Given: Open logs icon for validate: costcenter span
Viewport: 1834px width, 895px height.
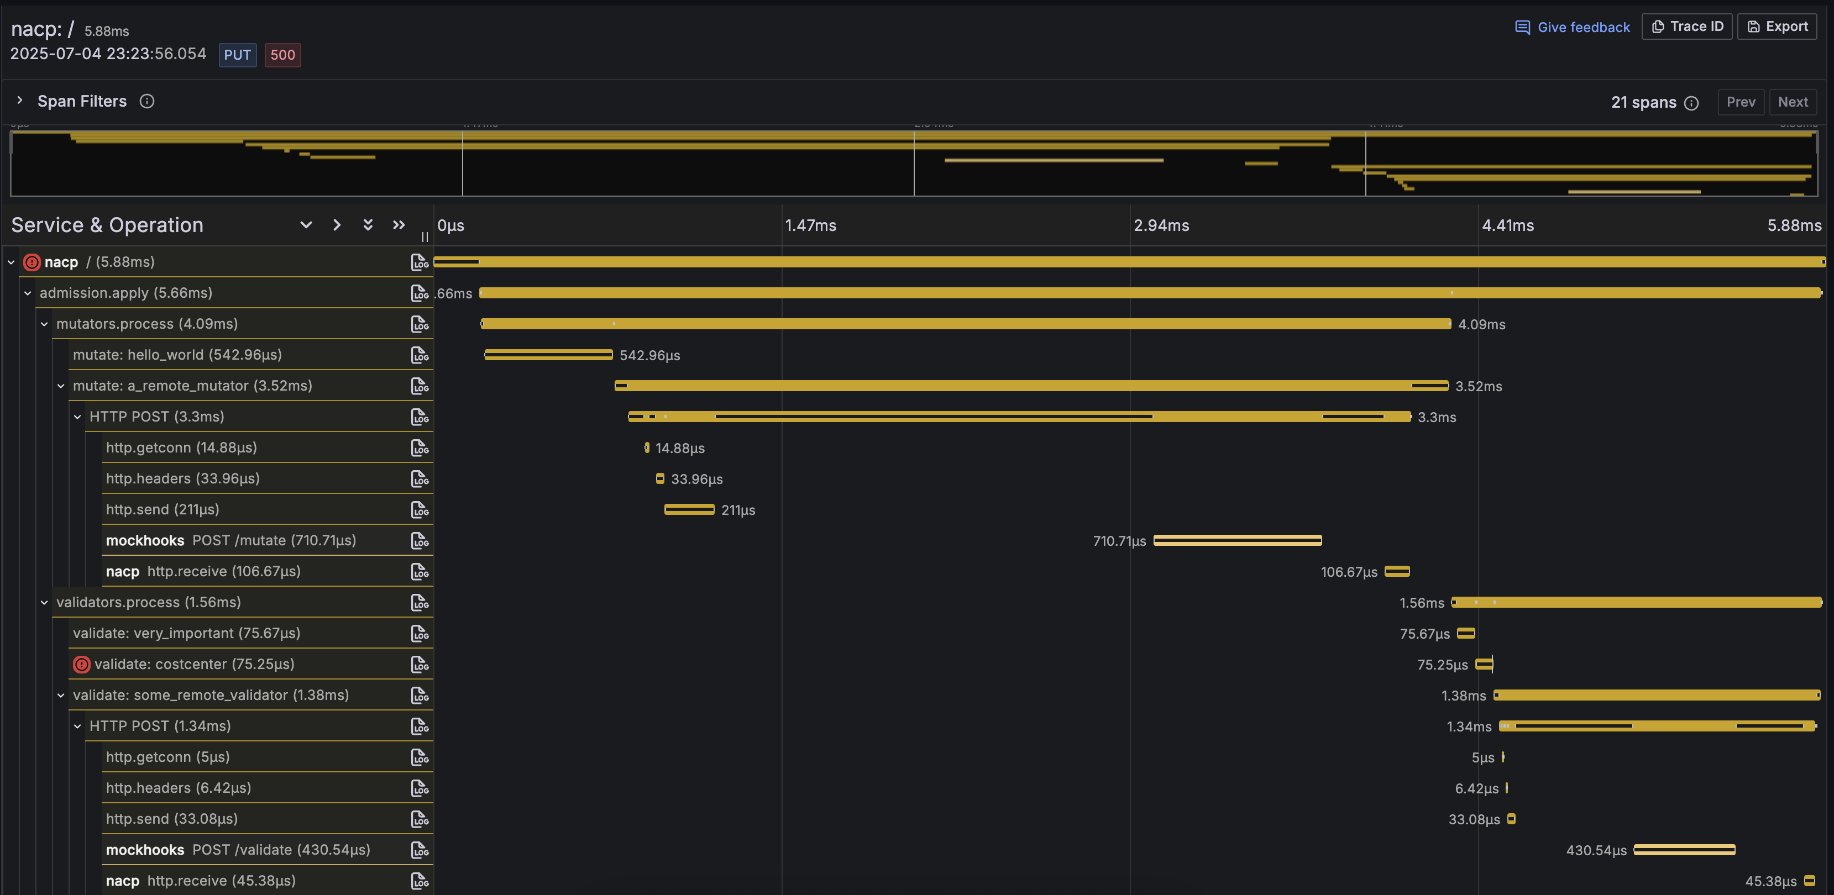Looking at the screenshot, I should click(420, 665).
